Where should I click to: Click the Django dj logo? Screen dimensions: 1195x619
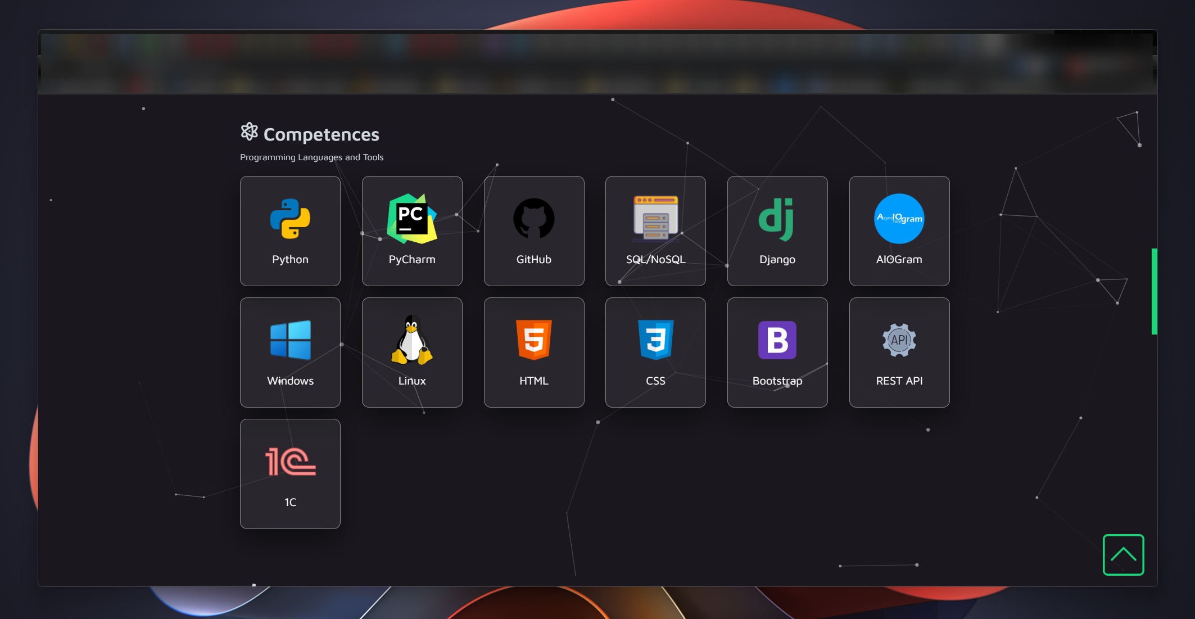777,219
